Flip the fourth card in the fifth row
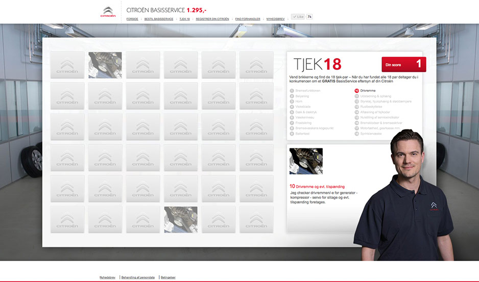Viewport: 479px width, 282px height. (181, 189)
